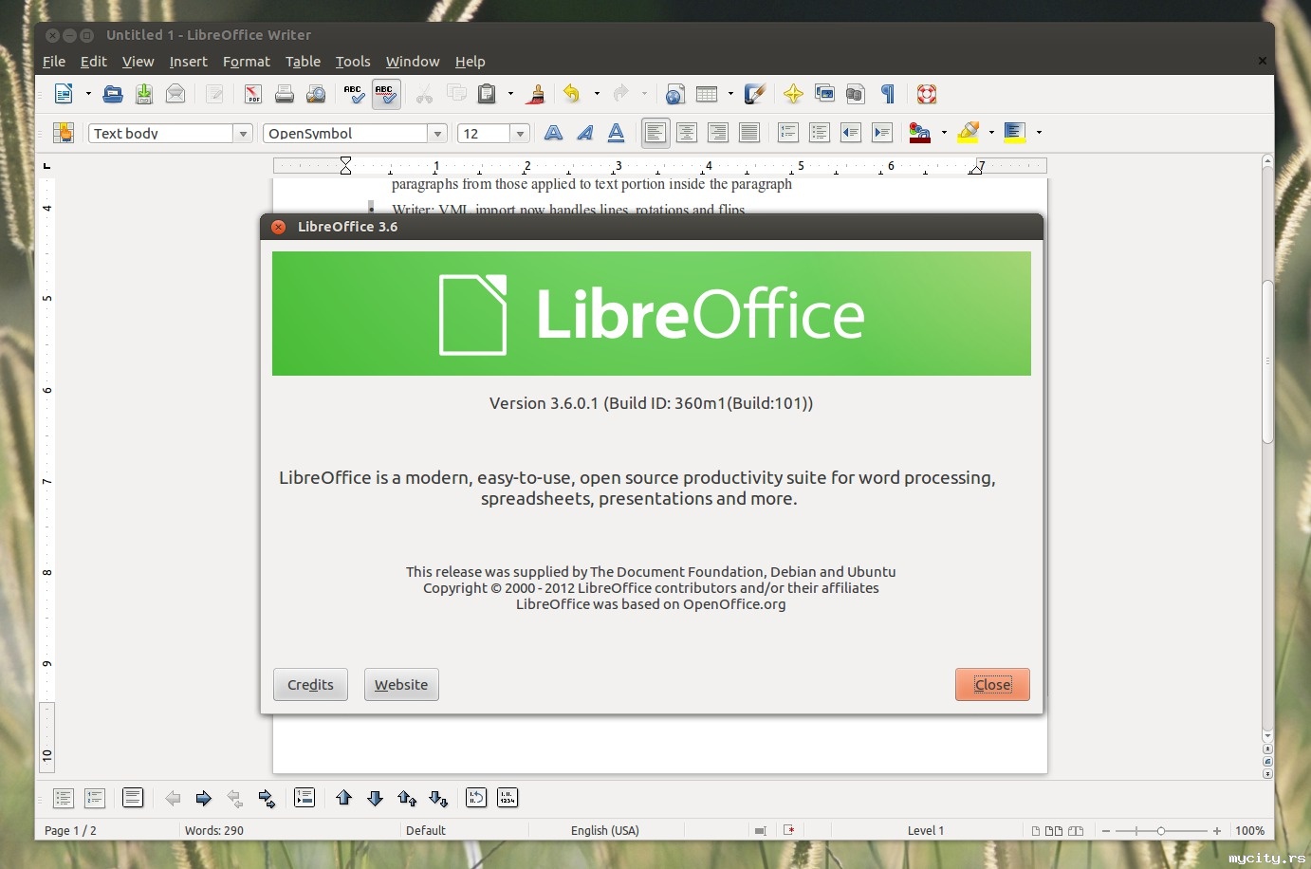Open the Gallery icon
The width and height of the screenshot is (1311, 869).
tap(824, 93)
